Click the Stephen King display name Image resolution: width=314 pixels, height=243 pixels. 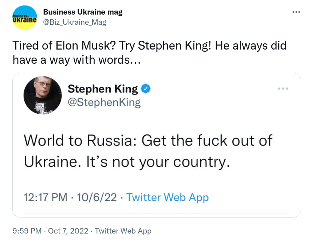click(103, 89)
